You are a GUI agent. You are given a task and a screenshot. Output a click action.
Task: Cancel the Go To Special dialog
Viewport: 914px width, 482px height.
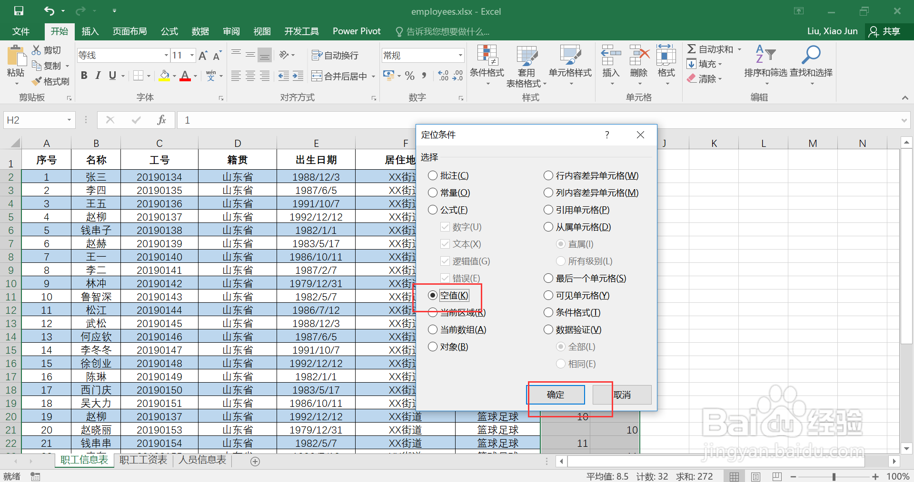coord(622,395)
